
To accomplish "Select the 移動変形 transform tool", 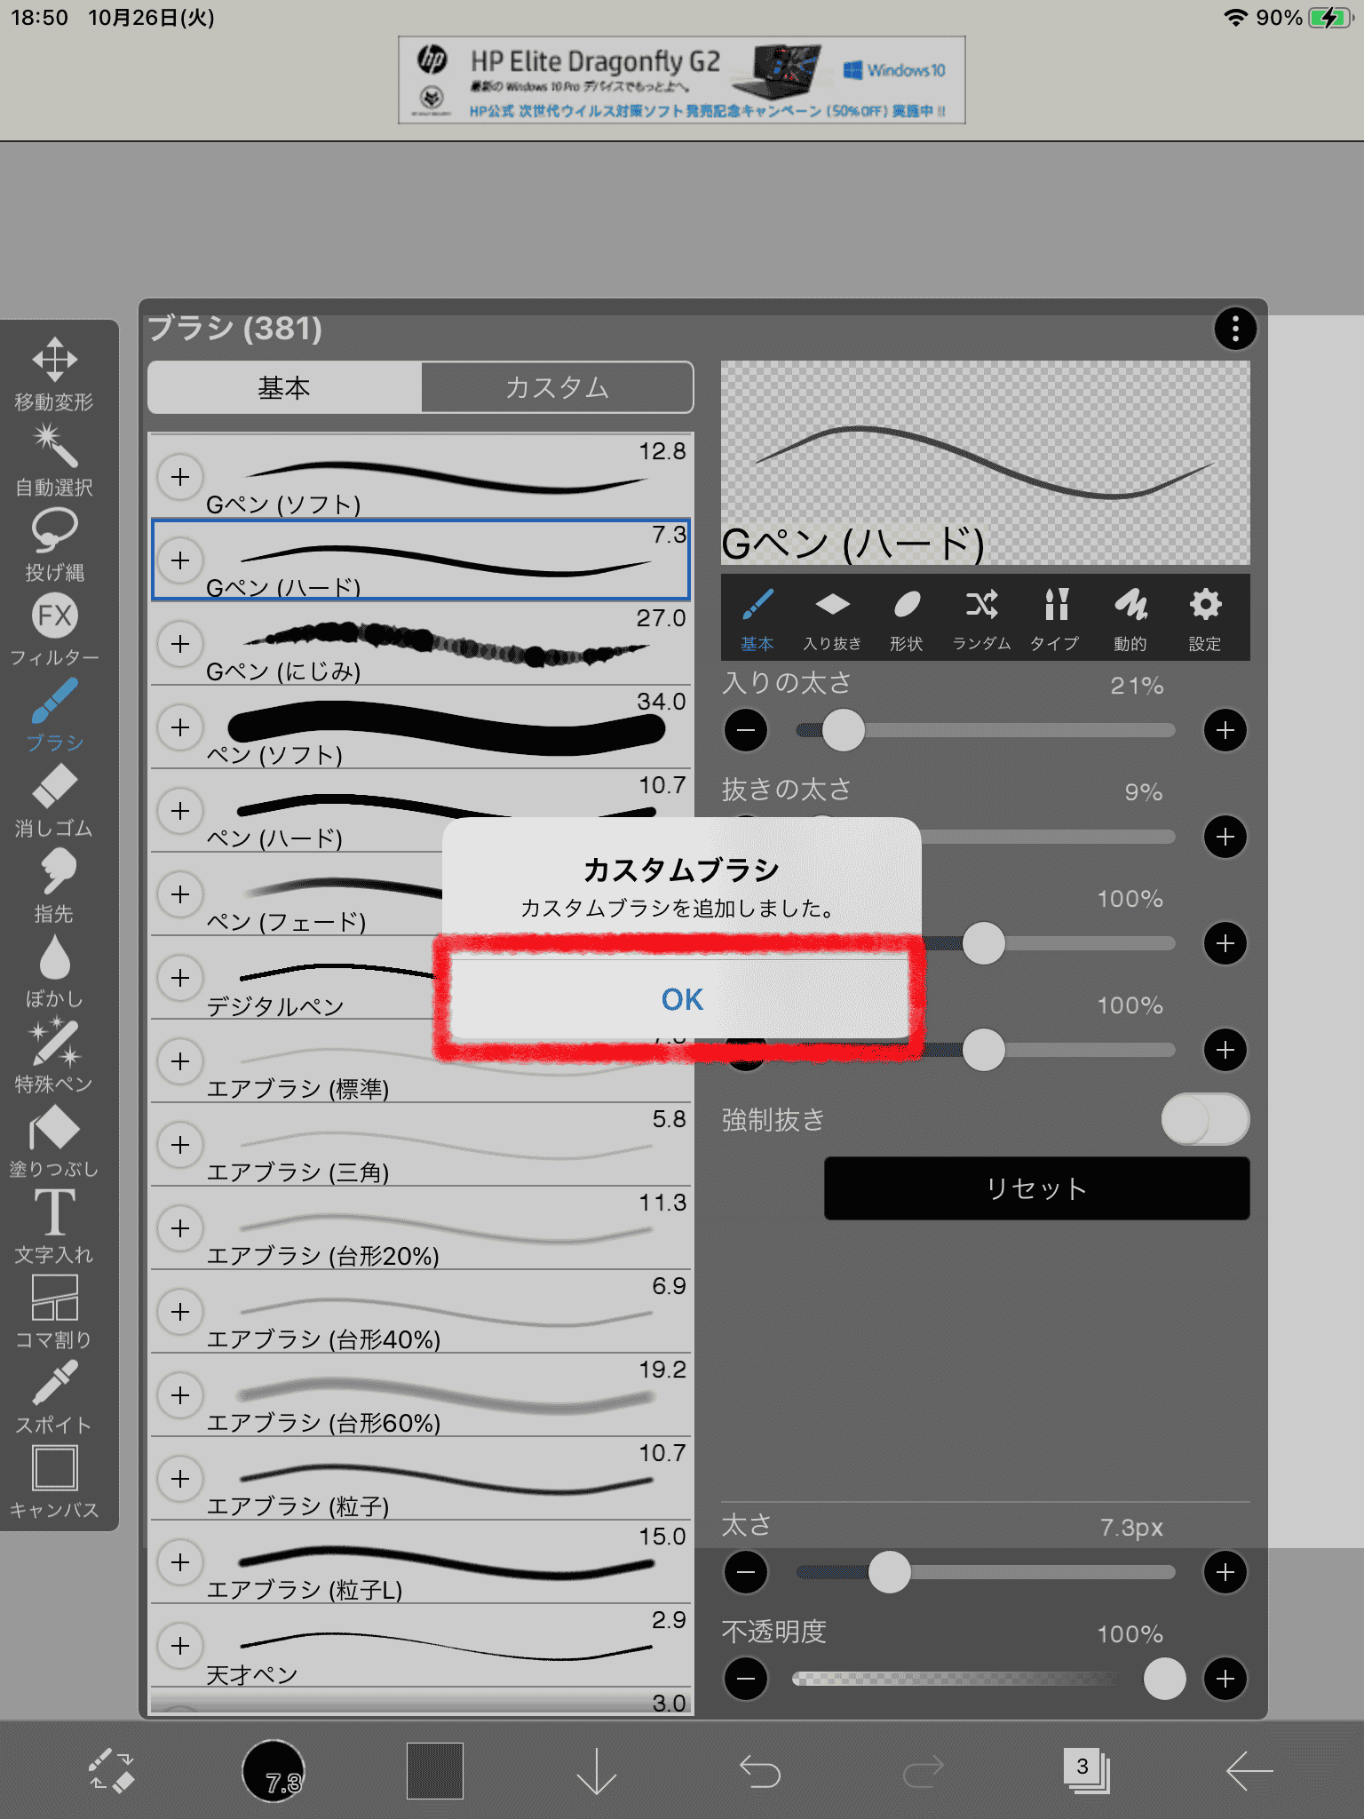I will (54, 373).
